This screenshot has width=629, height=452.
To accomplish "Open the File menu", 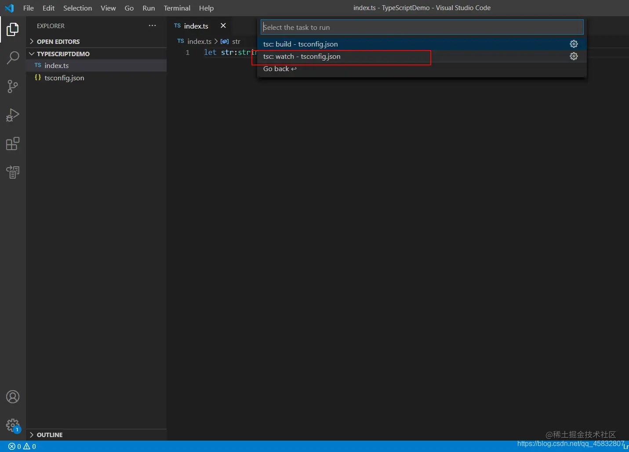I will tap(28, 8).
